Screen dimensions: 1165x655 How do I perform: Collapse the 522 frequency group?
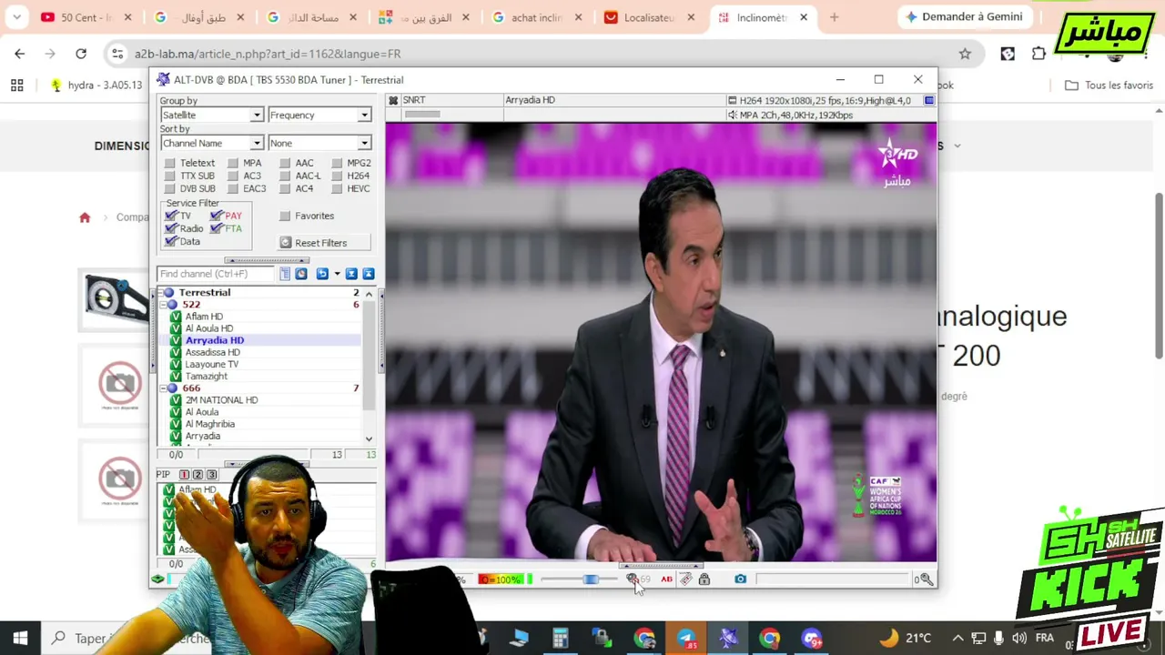pyautogui.click(x=163, y=305)
